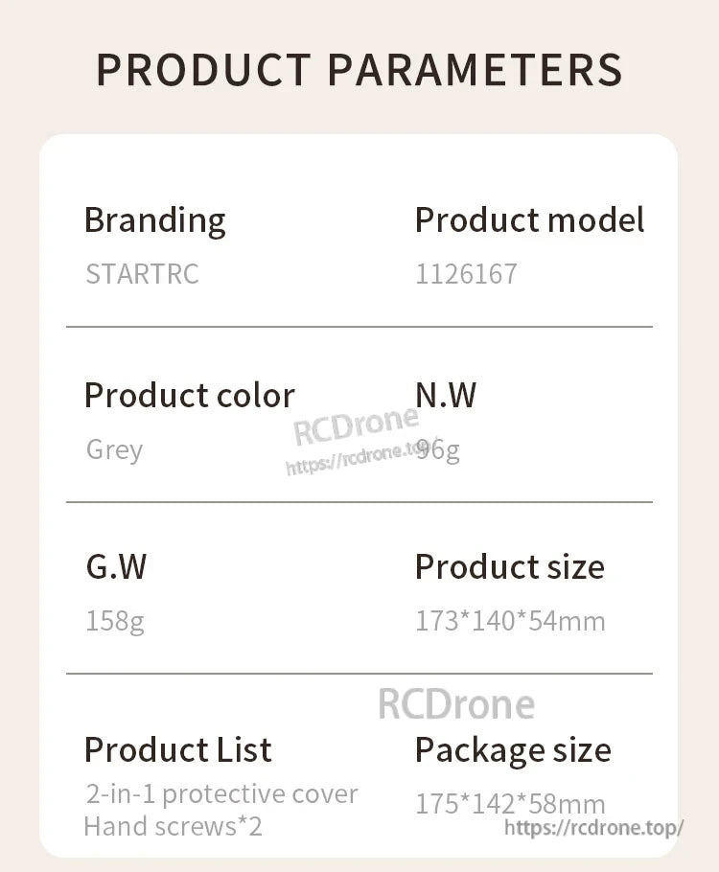
Task: Select the Branding label
Action: (155, 220)
